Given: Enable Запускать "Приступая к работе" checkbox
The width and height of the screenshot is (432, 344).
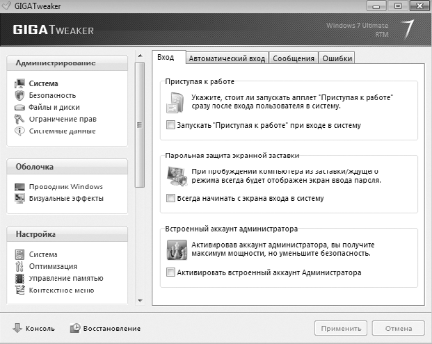Looking at the screenshot, I should (x=171, y=126).
